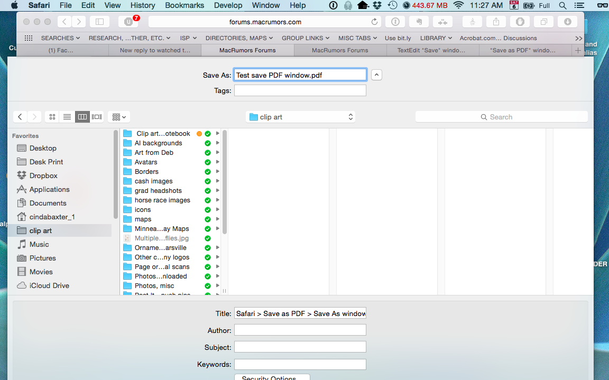
Task: Show Safari downloads
Action: 567,22
